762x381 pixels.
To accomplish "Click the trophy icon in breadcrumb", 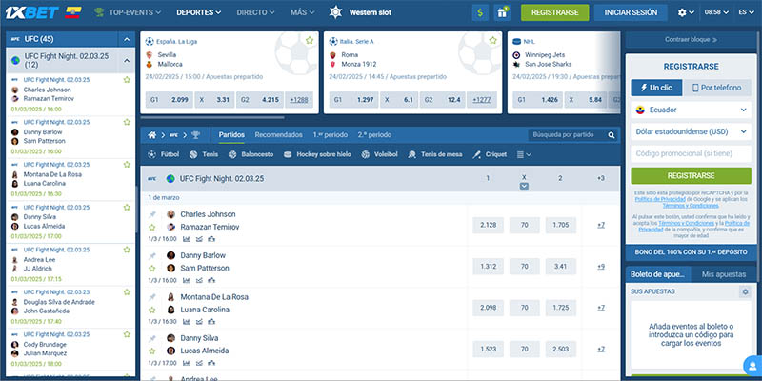I will (x=195, y=135).
